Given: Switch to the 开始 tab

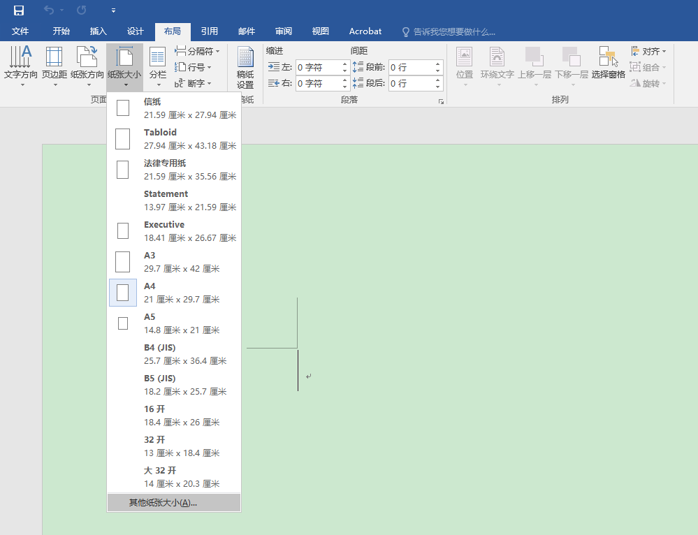Looking at the screenshot, I should click(x=61, y=31).
